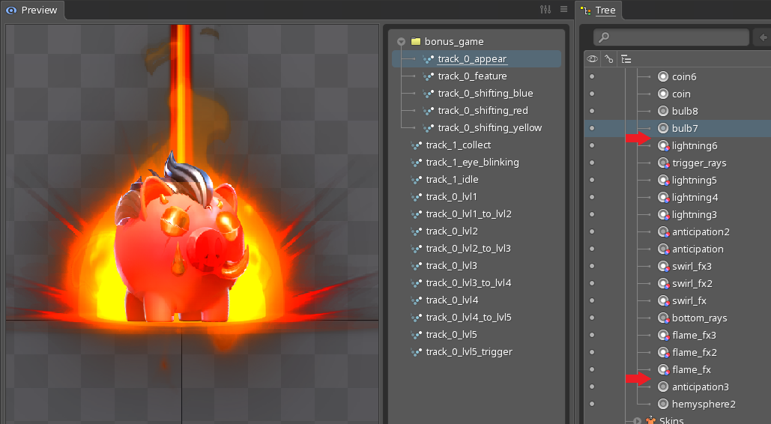Hide the flame_fx slot via visibility dot

pyautogui.click(x=592, y=369)
